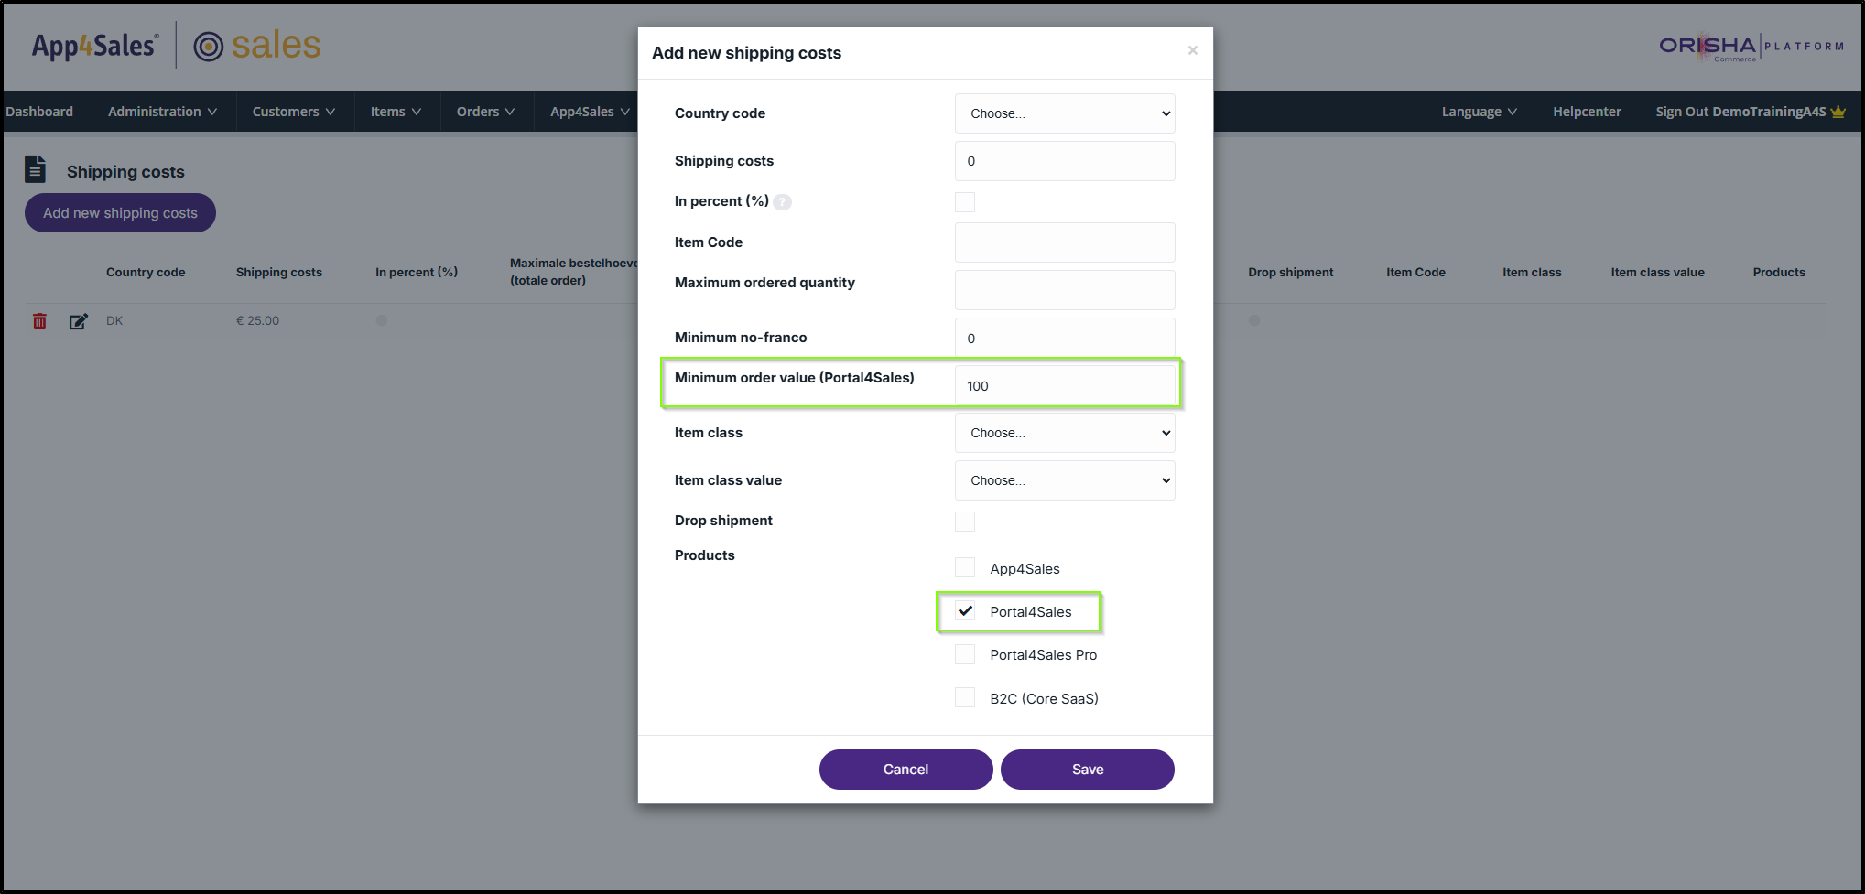Click the Country code column header

pos(146,273)
